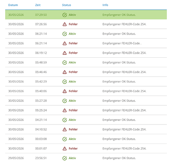Click the Aktiv checkmark icon at 05:48:59

point(64,63)
